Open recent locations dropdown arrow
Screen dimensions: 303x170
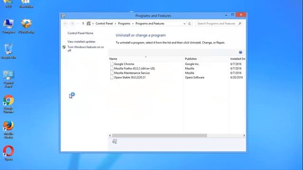(x=78, y=24)
